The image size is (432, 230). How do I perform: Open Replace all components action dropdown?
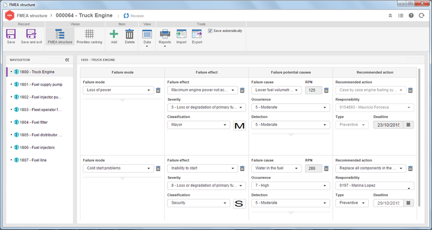(370, 168)
